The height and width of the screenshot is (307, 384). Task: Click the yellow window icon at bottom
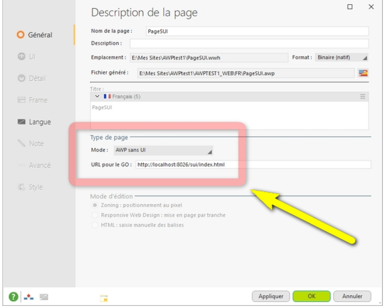tap(104, 298)
